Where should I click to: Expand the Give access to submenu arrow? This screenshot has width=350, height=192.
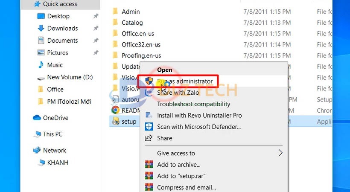(x=280, y=153)
